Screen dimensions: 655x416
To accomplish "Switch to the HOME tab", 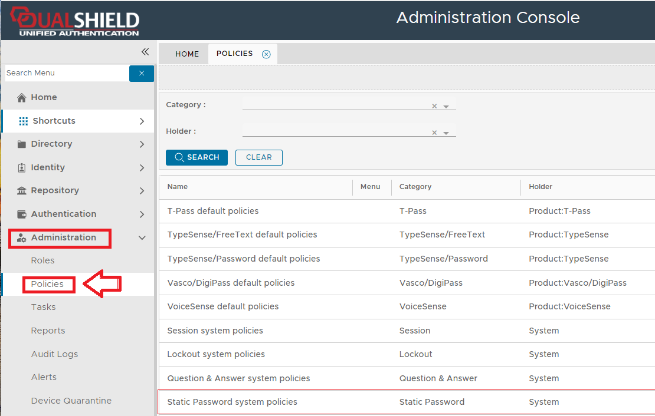I will click(x=187, y=54).
